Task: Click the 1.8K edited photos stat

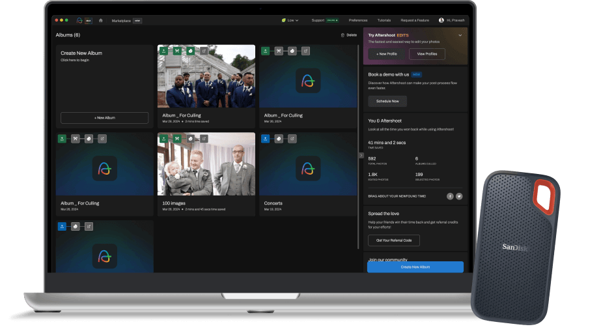Action: coord(372,175)
